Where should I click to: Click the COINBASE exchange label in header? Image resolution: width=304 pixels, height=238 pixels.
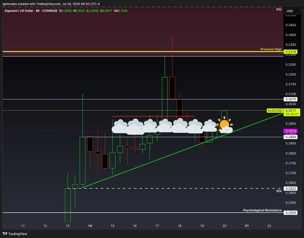pyautogui.click(x=50, y=11)
